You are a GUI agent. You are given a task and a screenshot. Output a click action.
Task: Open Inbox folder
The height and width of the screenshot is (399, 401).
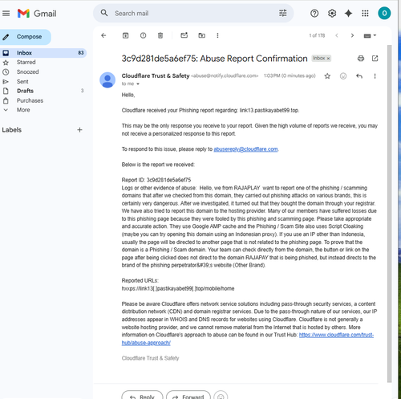43,53
